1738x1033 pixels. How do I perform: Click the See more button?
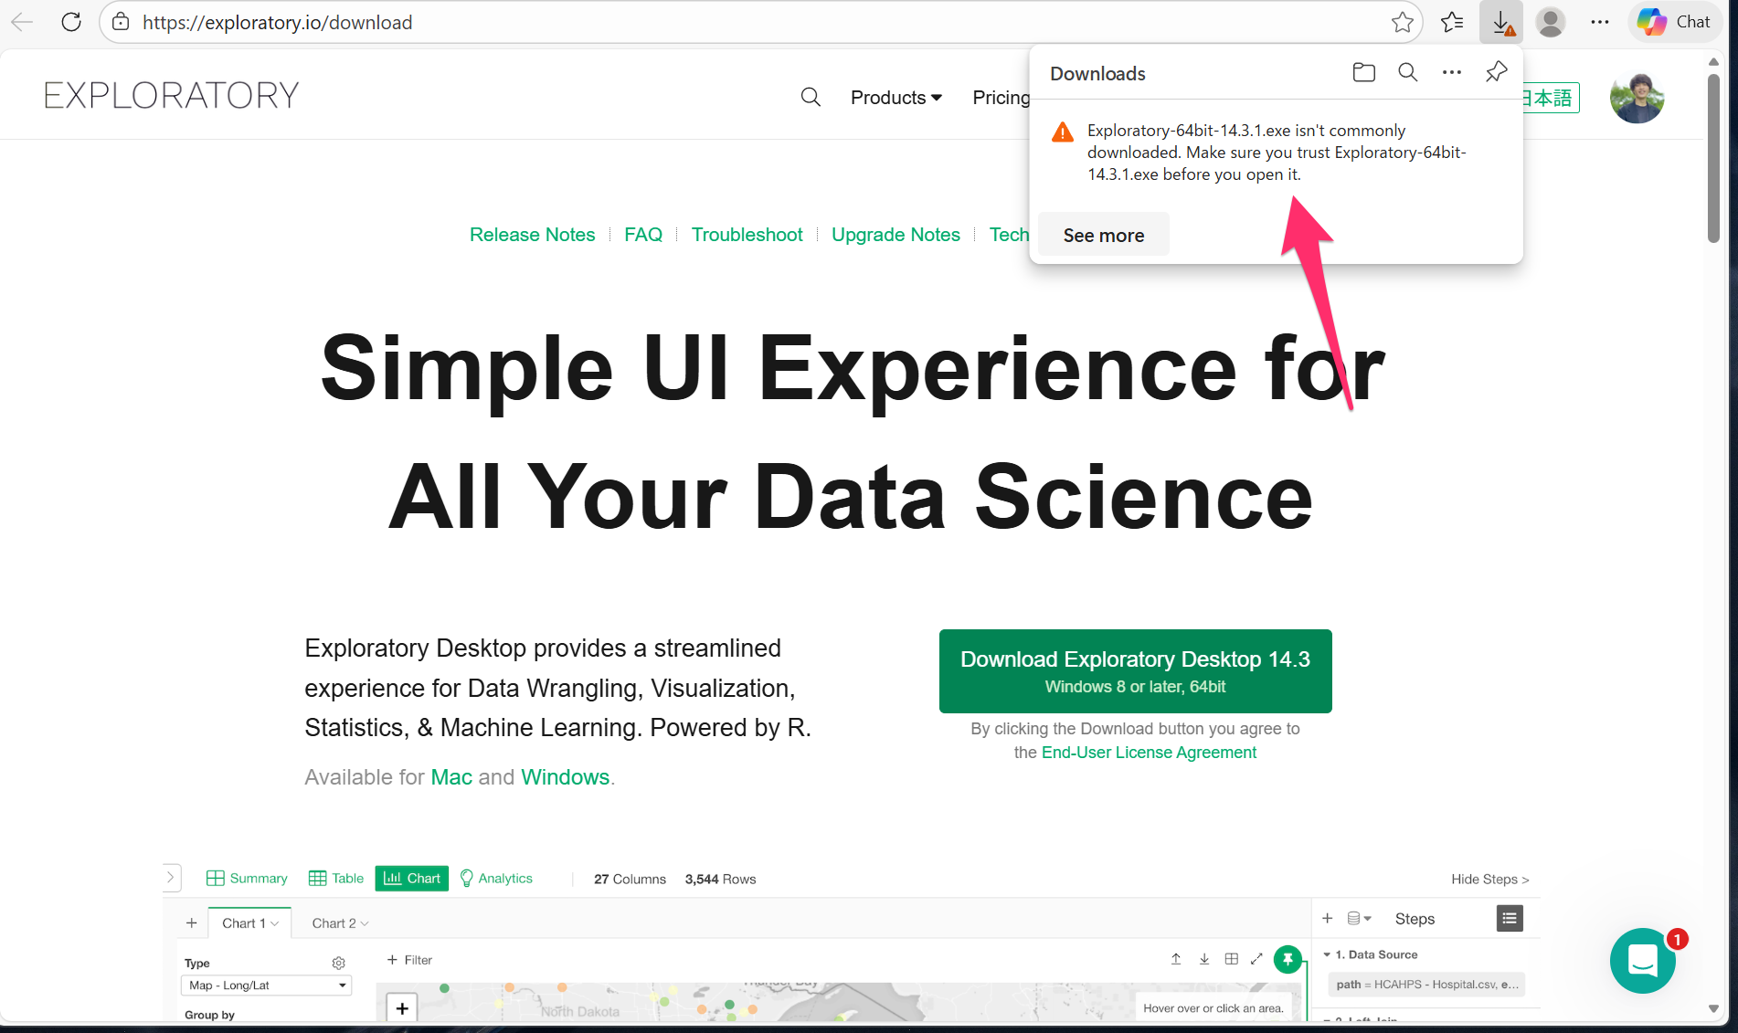tap(1103, 236)
